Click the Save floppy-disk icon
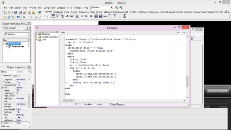This screenshot has height=130, width=231. coord(15,13)
